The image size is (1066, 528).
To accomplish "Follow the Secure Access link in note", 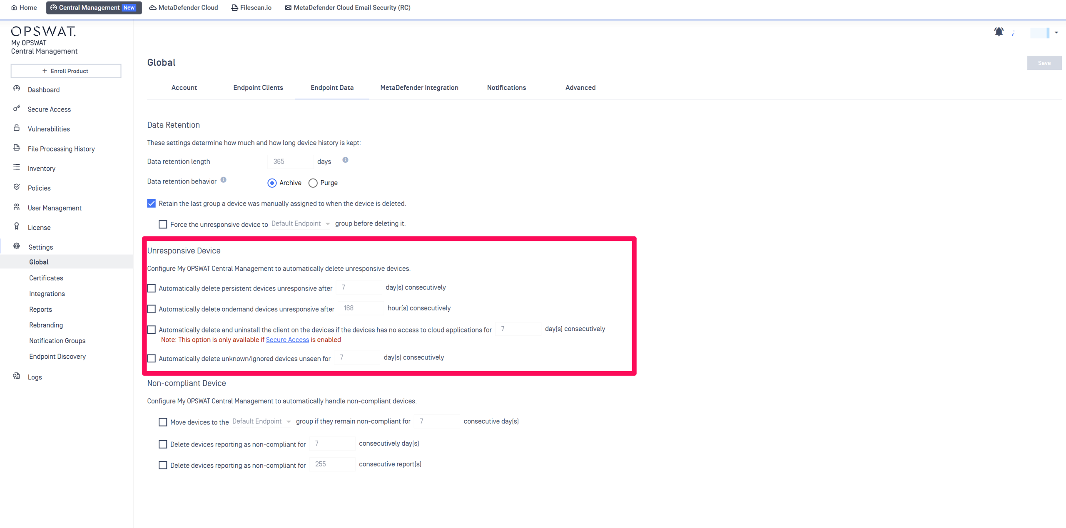I will [287, 340].
